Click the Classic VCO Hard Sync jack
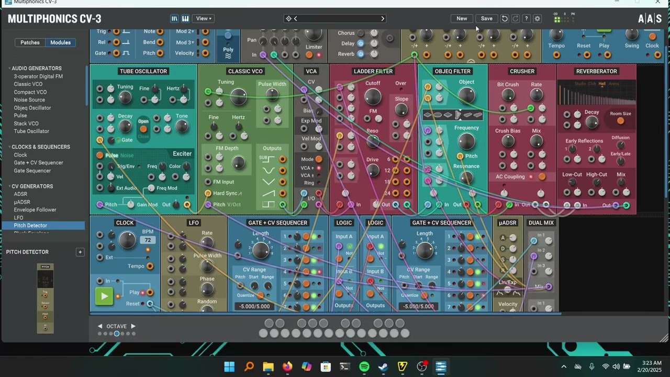 tap(208, 193)
